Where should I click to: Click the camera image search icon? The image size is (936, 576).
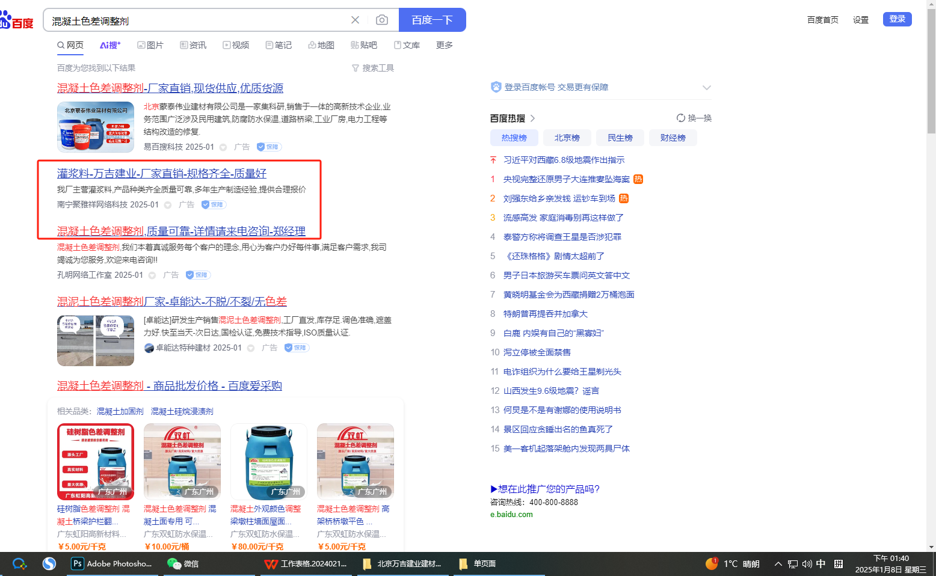pyautogui.click(x=381, y=20)
